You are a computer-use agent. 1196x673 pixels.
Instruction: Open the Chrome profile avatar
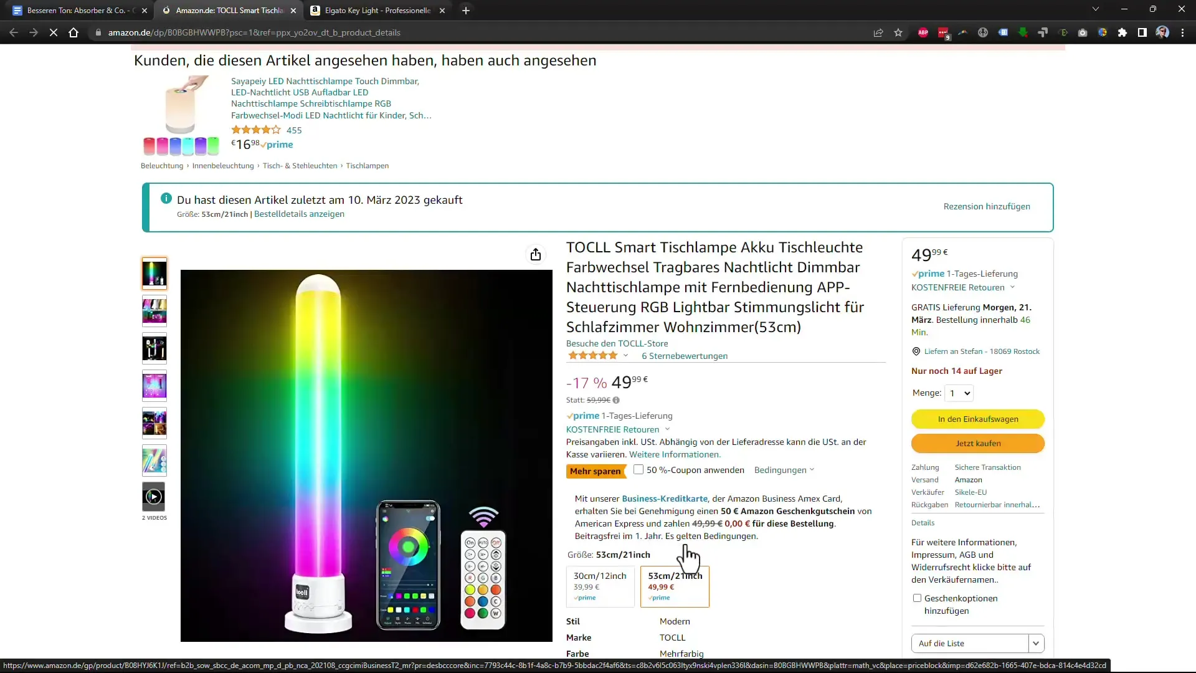click(x=1162, y=32)
